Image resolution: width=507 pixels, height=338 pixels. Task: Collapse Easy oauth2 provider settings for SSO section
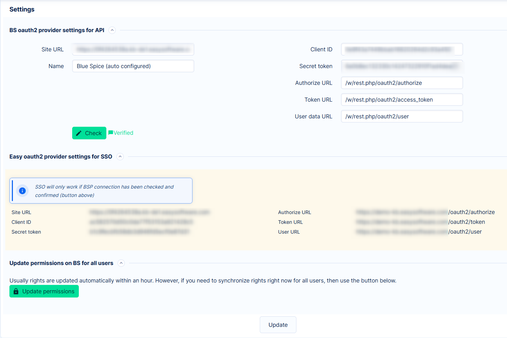(x=120, y=157)
